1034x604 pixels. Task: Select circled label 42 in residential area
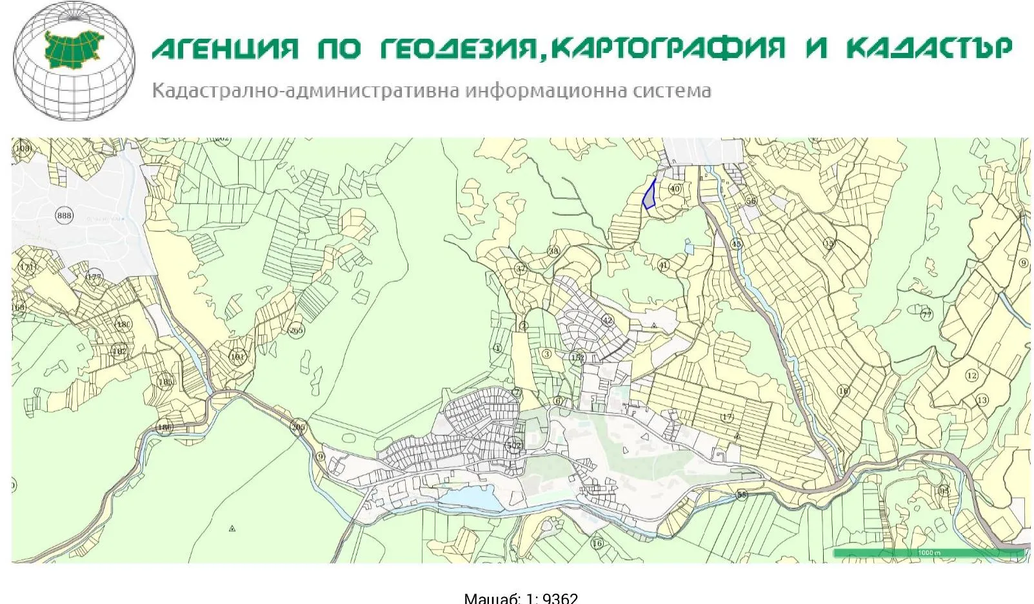pos(607,320)
